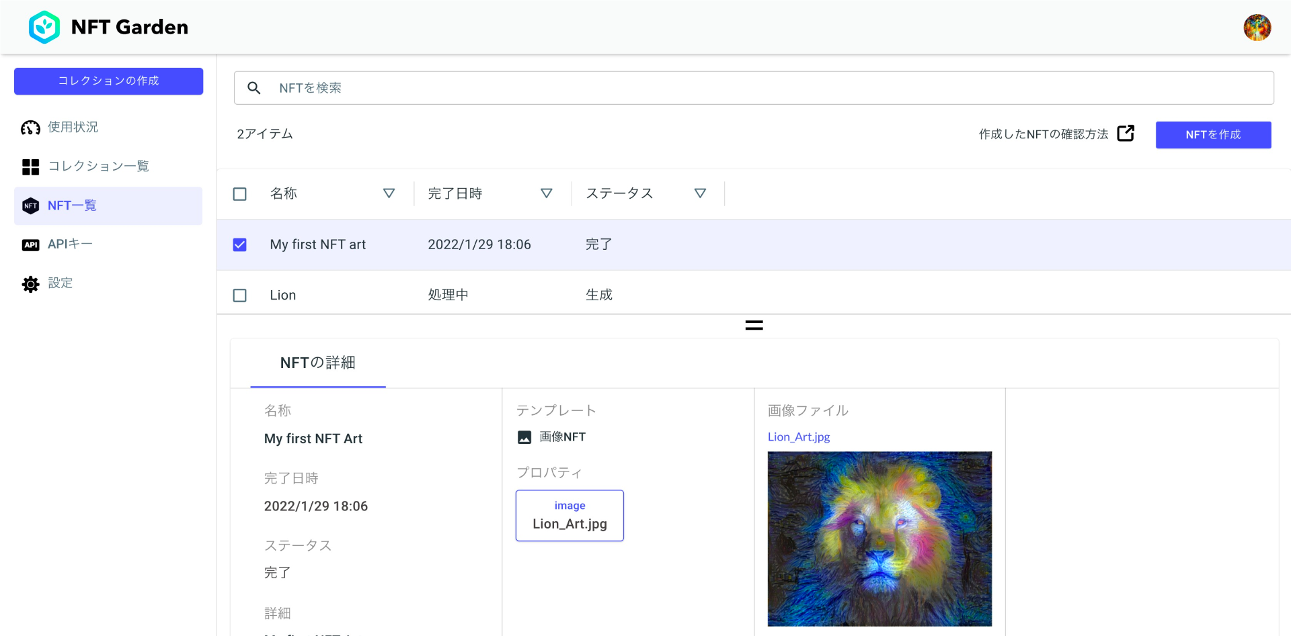This screenshot has height=636, width=1291.
Task: Open the 完了日時 filter dropdown
Action: (547, 193)
